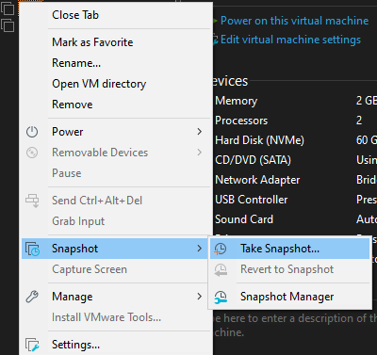
Task: Select the Memory device row
Action: click(295, 101)
